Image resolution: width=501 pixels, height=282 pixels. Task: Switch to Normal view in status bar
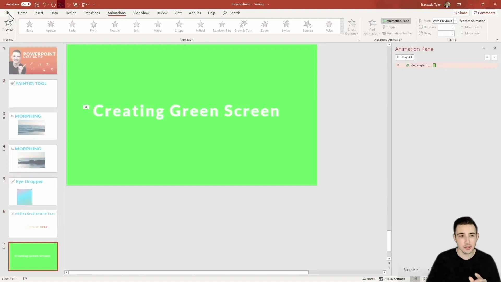pyautogui.click(x=415, y=279)
